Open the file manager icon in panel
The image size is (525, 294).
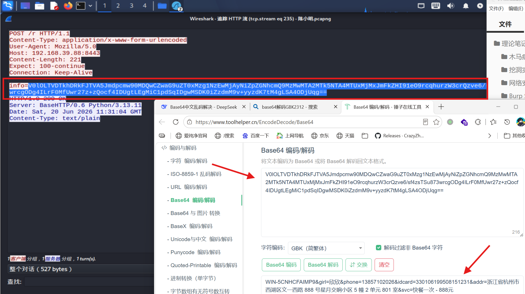click(x=40, y=6)
